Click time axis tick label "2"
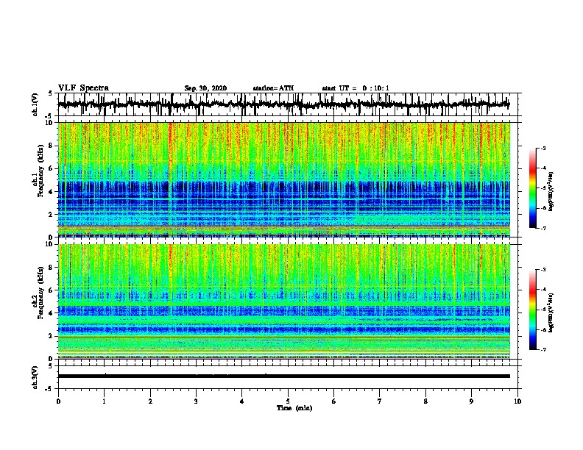 [150, 401]
